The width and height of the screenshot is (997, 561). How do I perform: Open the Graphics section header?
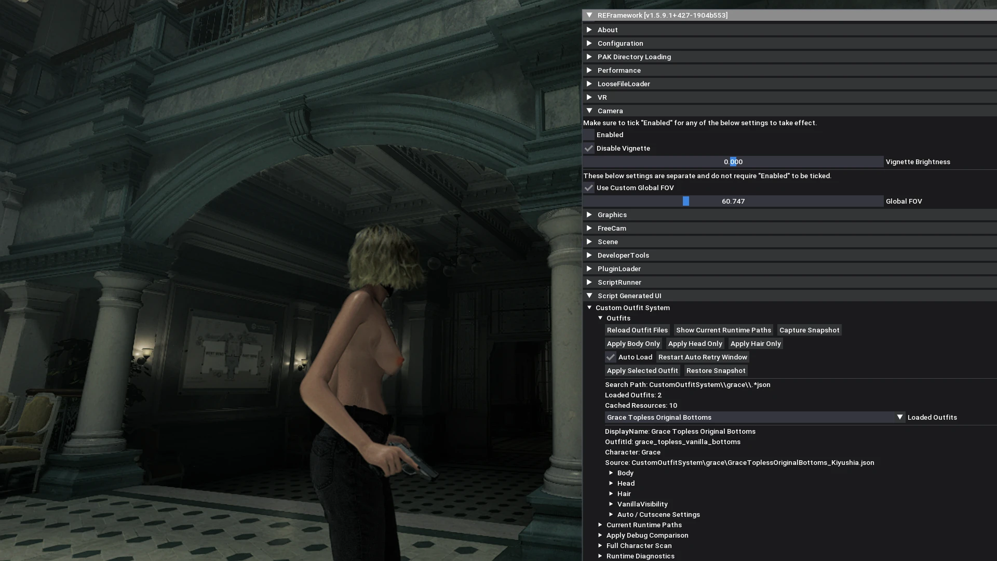612,215
